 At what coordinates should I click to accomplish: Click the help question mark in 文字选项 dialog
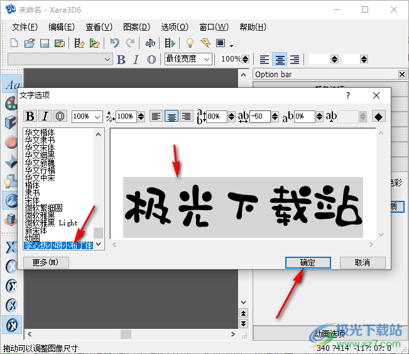tap(348, 95)
